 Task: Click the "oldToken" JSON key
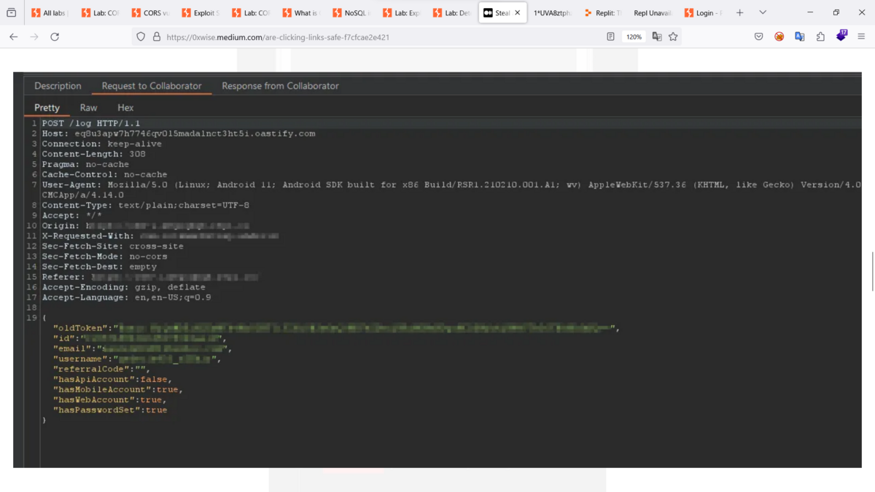point(80,329)
